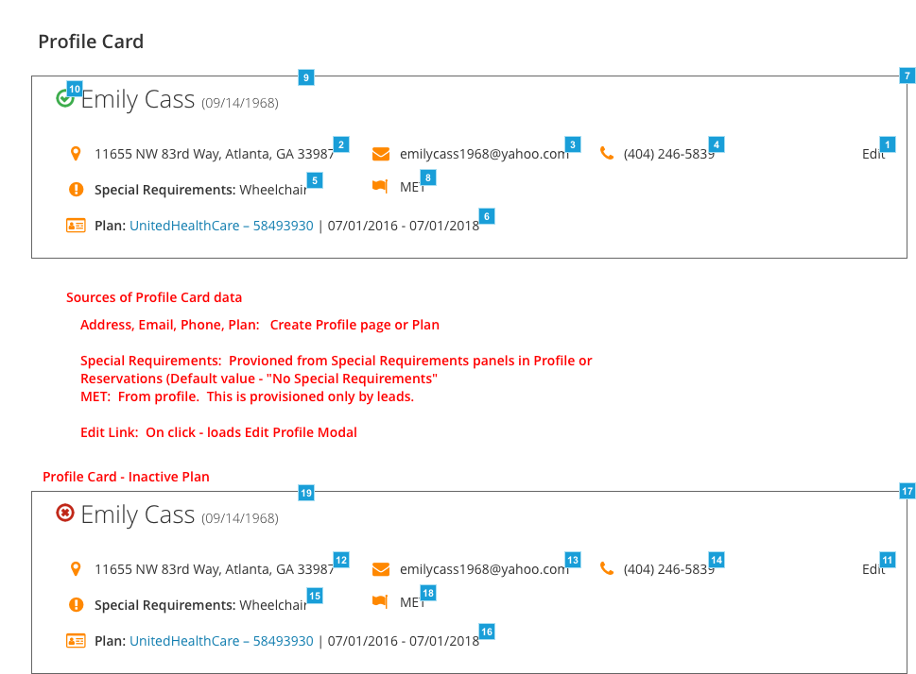The height and width of the screenshot is (674, 916).
Task: Click the phone handset icon in the active-plan card
Action: (607, 154)
